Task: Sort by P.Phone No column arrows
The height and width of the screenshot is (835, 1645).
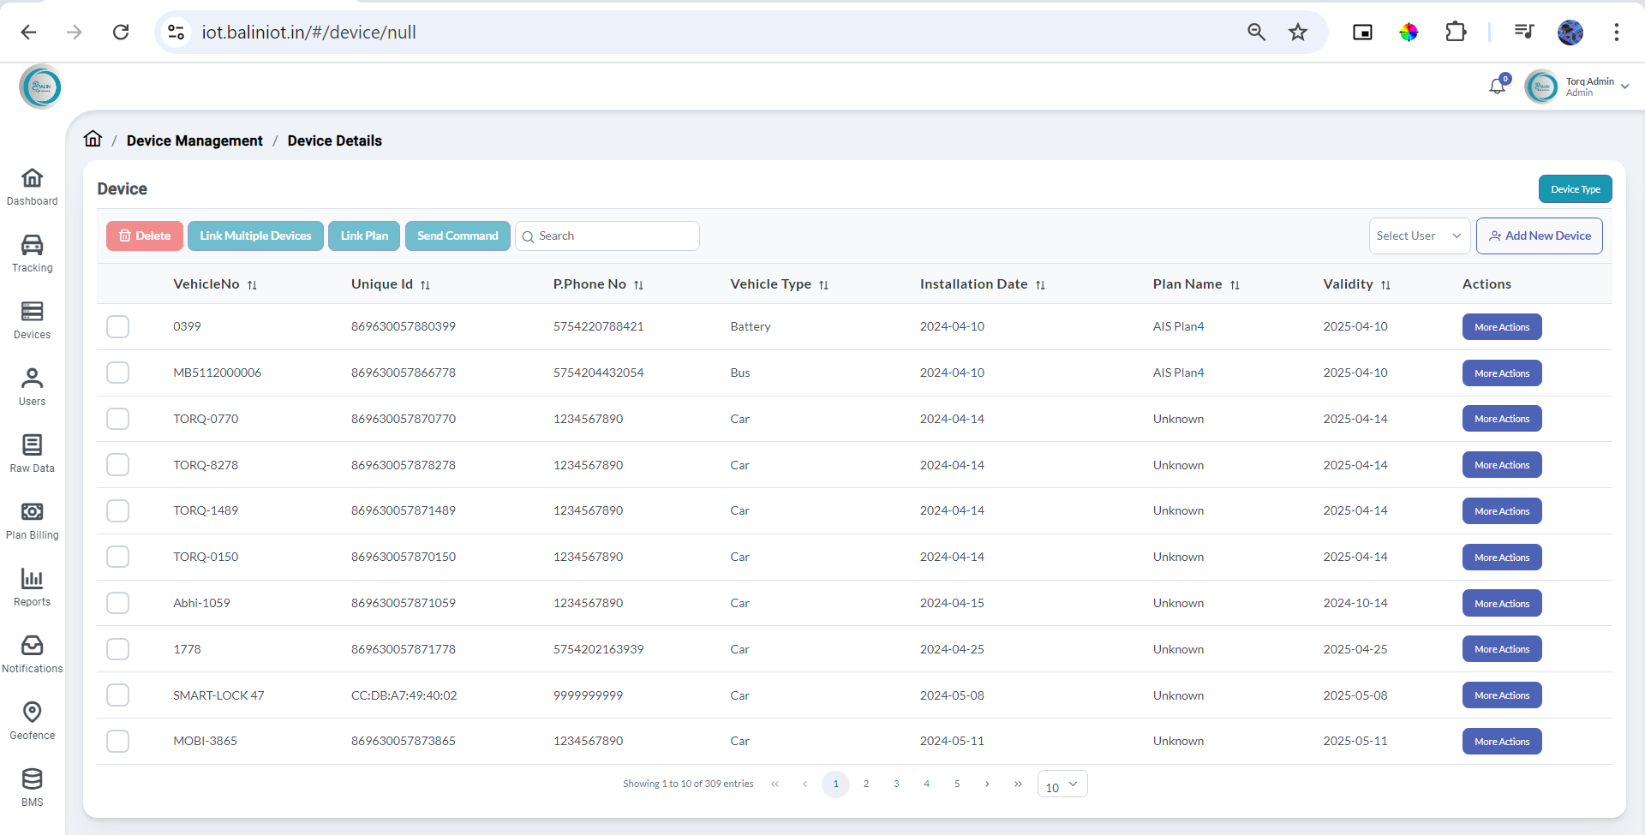Action: point(638,285)
